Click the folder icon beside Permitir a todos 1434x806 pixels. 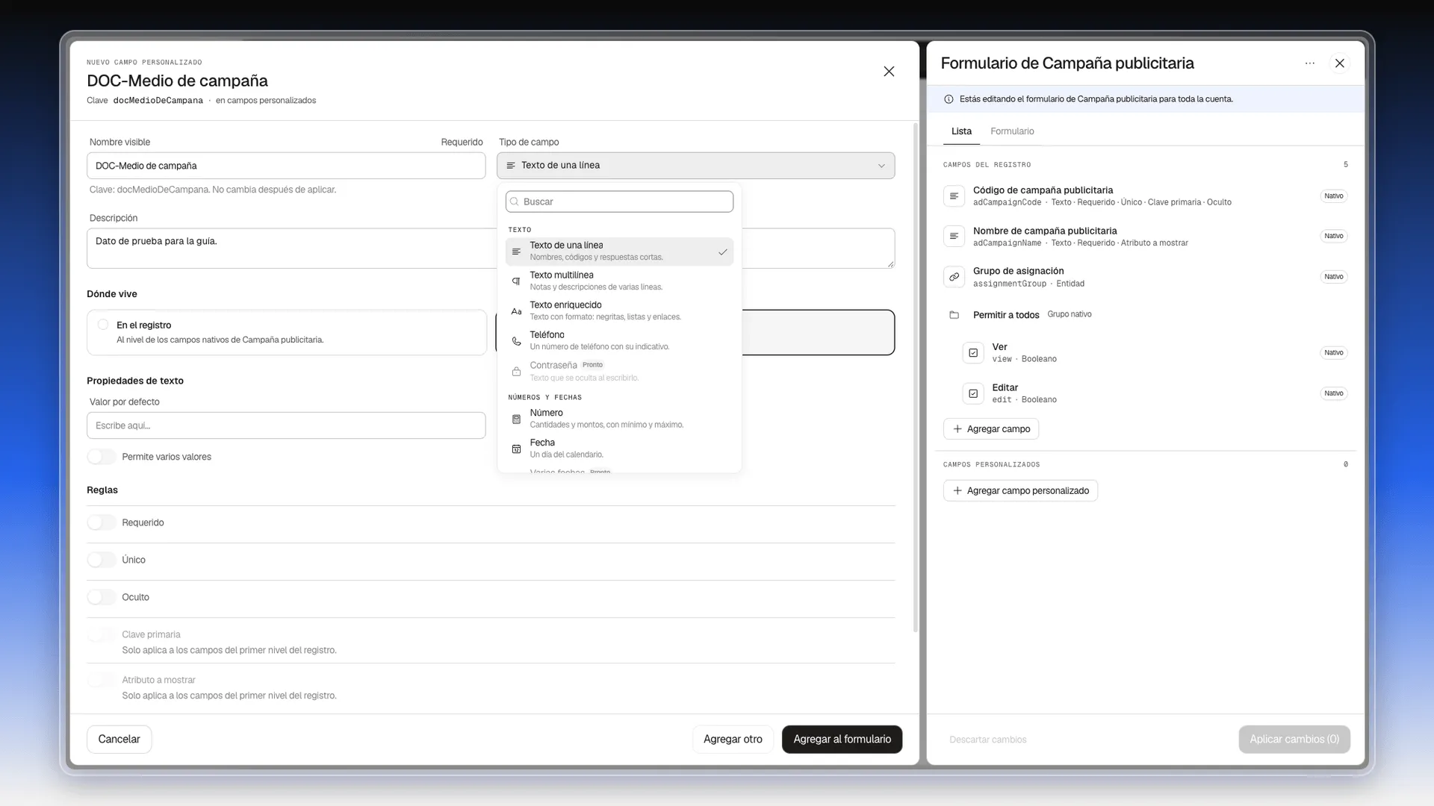click(954, 315)
